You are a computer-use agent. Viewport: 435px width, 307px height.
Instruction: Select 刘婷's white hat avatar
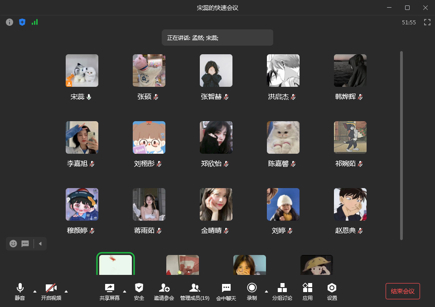283,204
